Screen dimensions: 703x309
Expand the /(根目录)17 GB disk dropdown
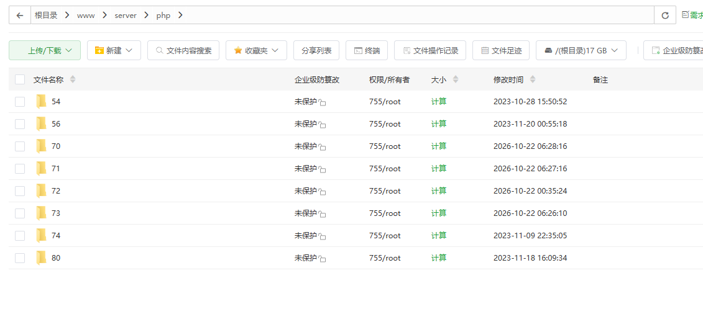(x=581, y=50)
